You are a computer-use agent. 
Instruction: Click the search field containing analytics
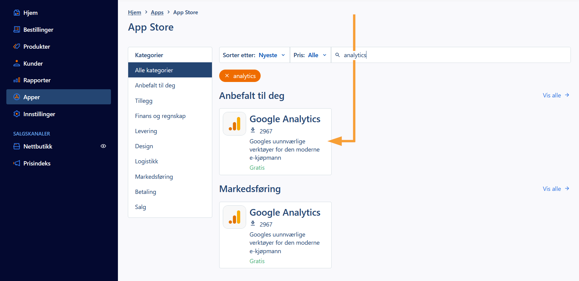(451, 55)
